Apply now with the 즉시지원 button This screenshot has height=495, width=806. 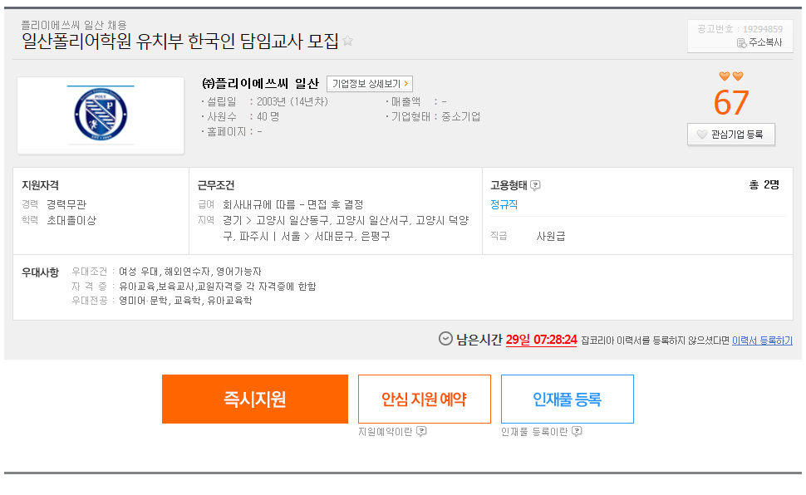pyautogui.click(x=255, y=399)
